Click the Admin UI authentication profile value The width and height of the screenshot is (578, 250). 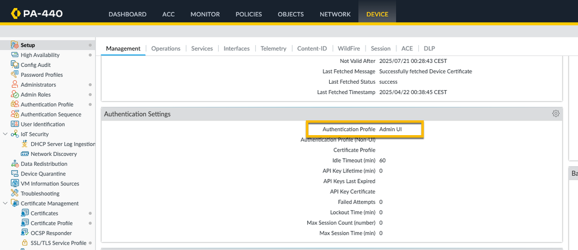(391, 129)
